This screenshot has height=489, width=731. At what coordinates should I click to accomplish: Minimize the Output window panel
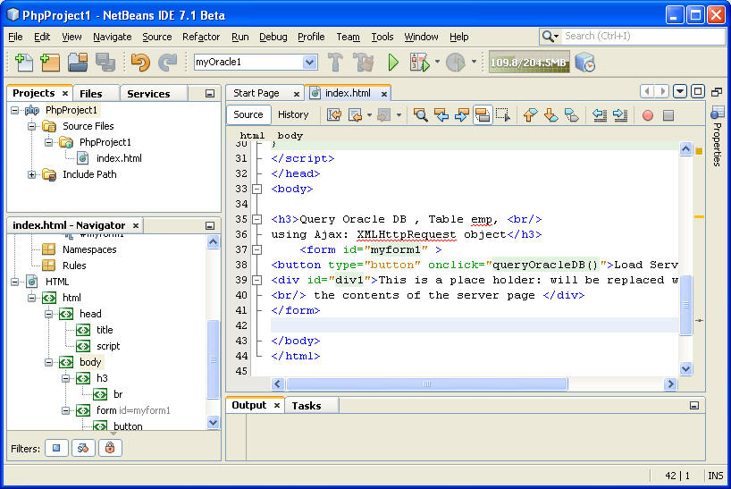tap(694, 406)
